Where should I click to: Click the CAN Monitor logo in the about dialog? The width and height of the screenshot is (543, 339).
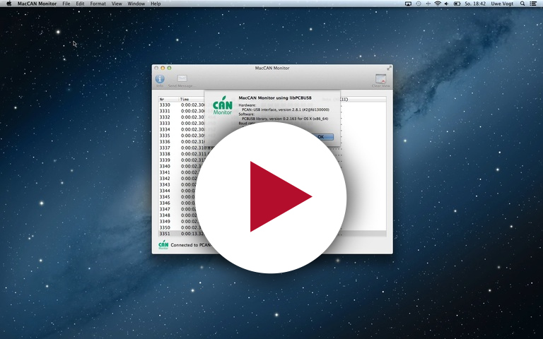[222, 105]
